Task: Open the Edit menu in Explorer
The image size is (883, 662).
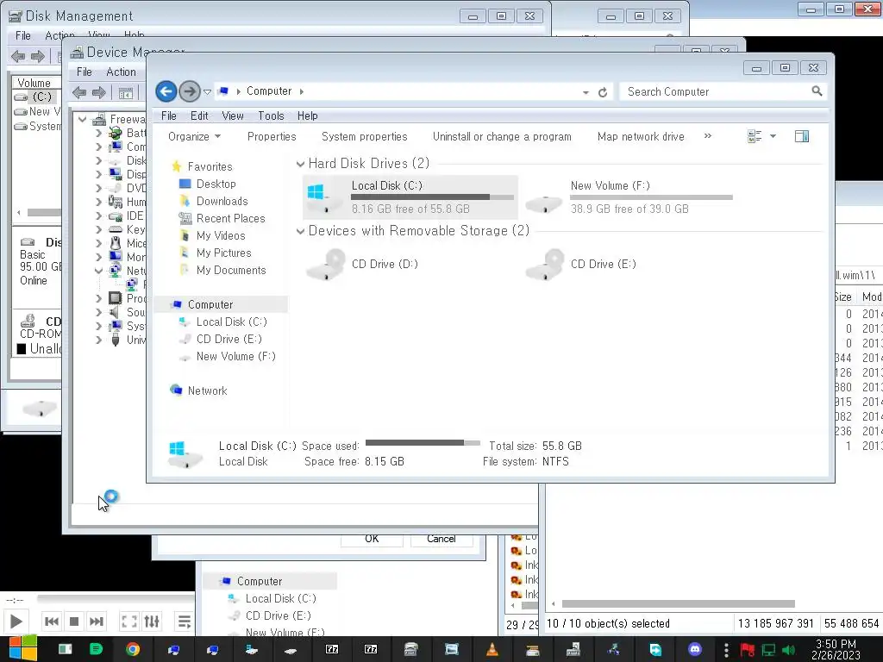Action: (199, 116)
